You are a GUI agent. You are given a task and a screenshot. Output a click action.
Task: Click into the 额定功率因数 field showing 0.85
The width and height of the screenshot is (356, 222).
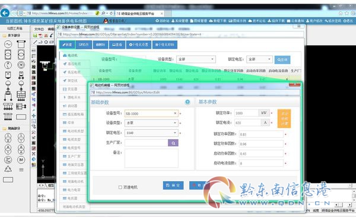[261, 134]
